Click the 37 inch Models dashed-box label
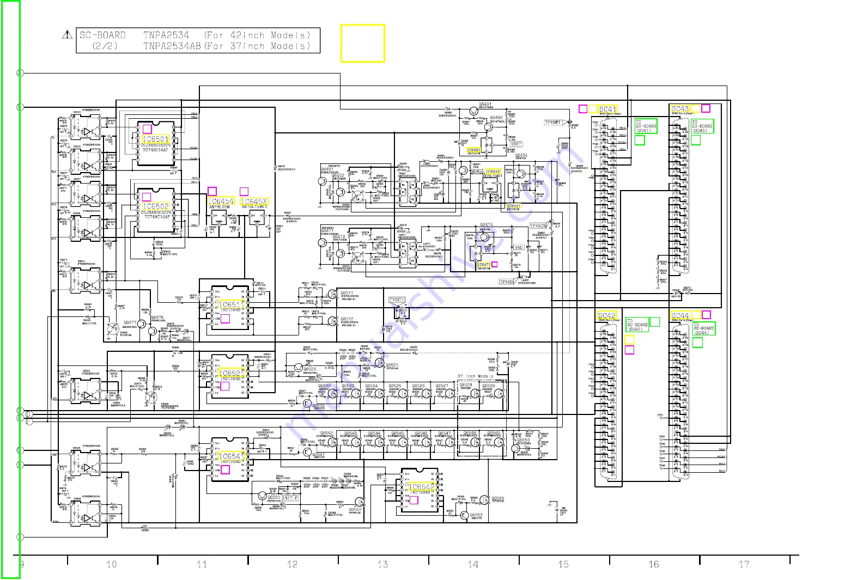The width and height of the screenshot is (863, 580). tap(475, 376)
